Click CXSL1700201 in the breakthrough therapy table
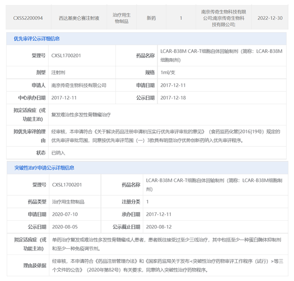Viewport: 294px width, 281px height. tap(67, 185)
